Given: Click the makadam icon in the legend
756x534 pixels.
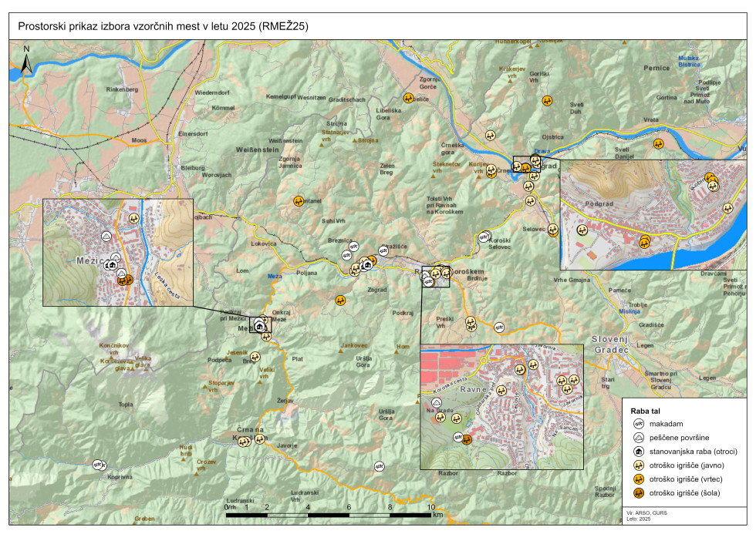Looking at the screenshot, I should (639, 424).
